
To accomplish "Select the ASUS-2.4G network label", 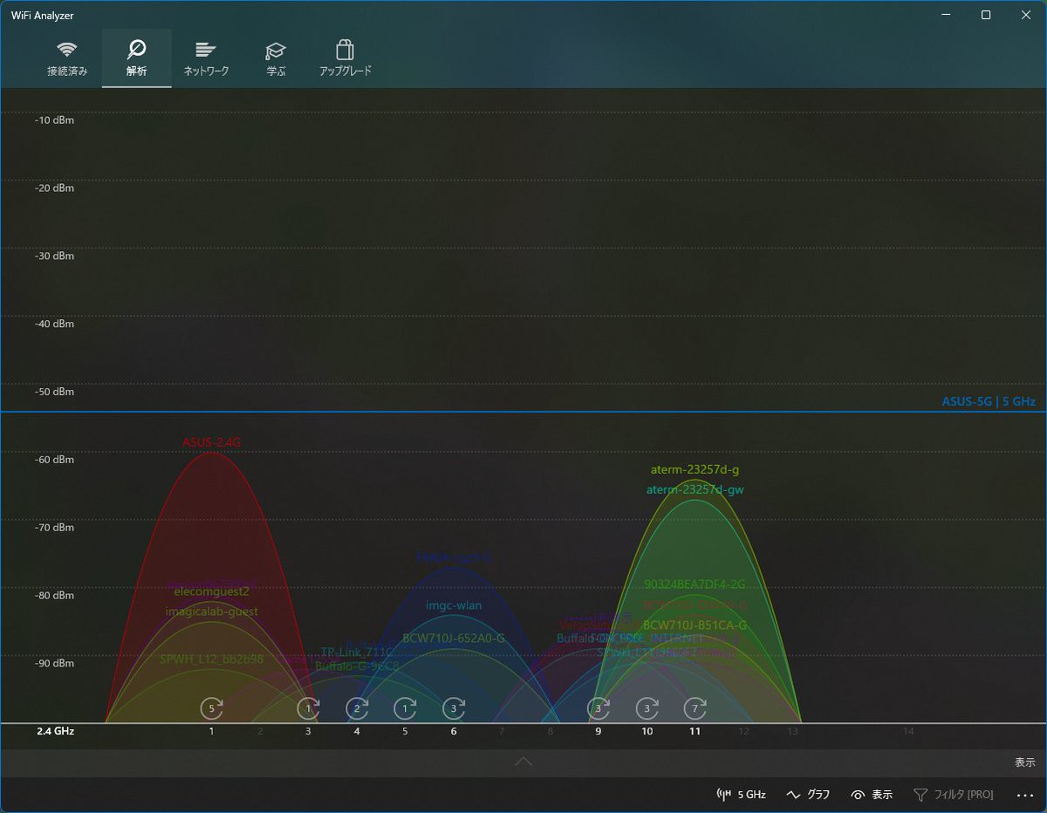I will [211, 442].
